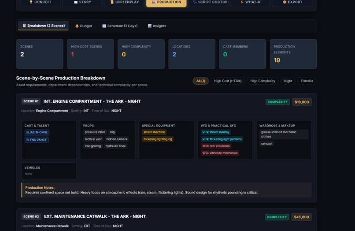Click the Export package icon

point(285,2)
